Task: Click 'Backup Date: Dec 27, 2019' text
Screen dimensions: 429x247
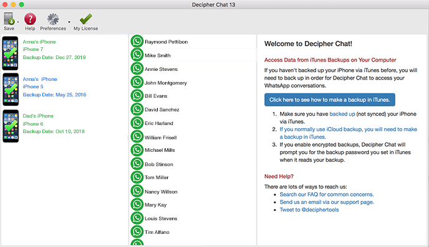Action: click(x=54, y=57)
